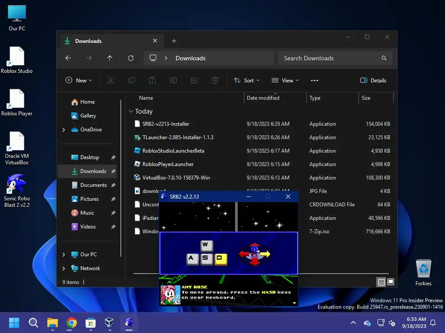Open File Explorer from taskbar
The image size is (445, 333).
[x=53, y=323]
